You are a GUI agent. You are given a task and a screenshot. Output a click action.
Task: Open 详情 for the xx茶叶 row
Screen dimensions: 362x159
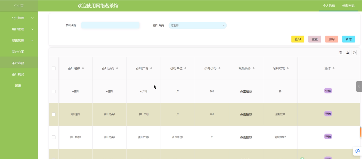click(x=328, y=91)
